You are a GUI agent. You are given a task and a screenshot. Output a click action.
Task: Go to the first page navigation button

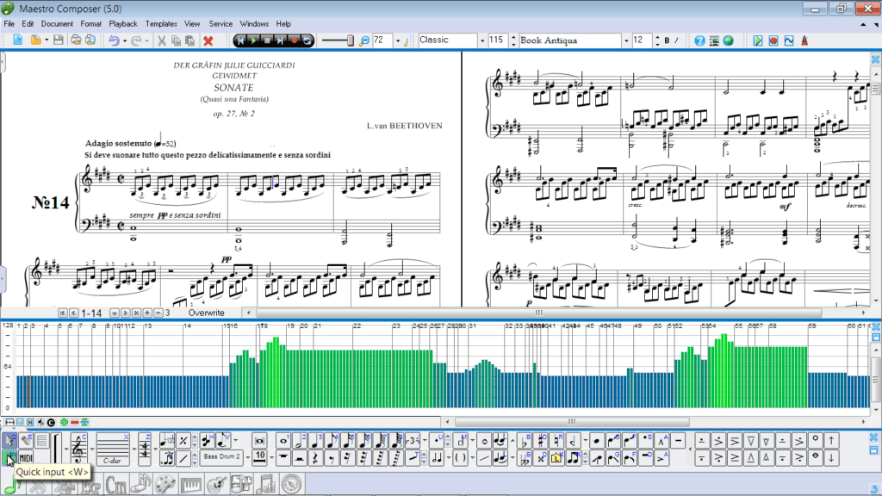(62, 313)
